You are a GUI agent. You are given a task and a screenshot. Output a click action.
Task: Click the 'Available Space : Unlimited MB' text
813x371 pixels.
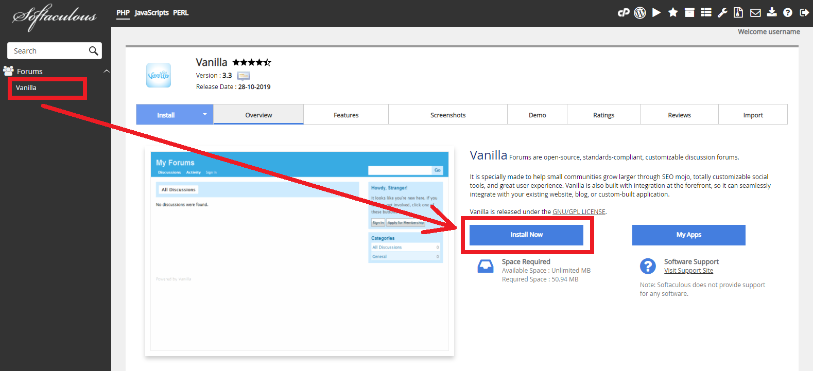coord(546,271)
